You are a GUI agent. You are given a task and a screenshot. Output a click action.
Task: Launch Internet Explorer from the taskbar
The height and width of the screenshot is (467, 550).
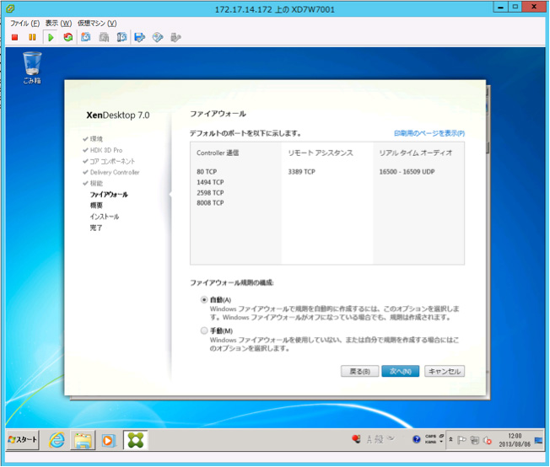tap(57, 440)
